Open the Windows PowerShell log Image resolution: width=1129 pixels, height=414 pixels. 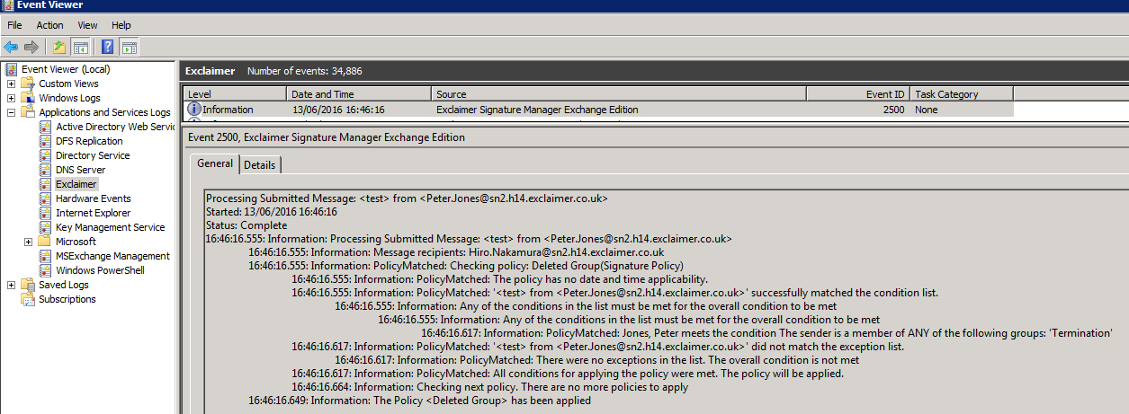pyautogui.click(x=99, y=270)
